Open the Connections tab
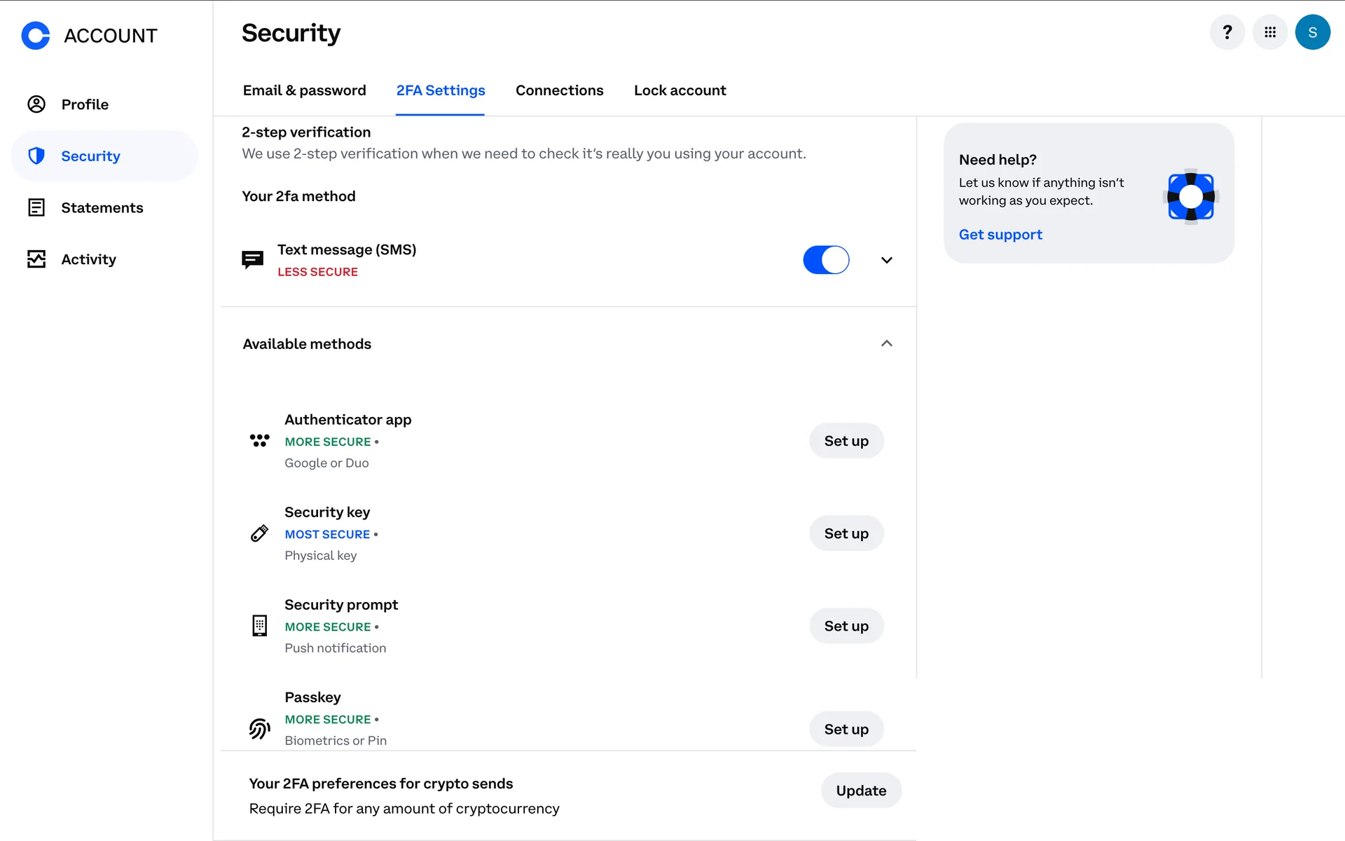The image size is (1345, 841). click(x=559, y=90)
